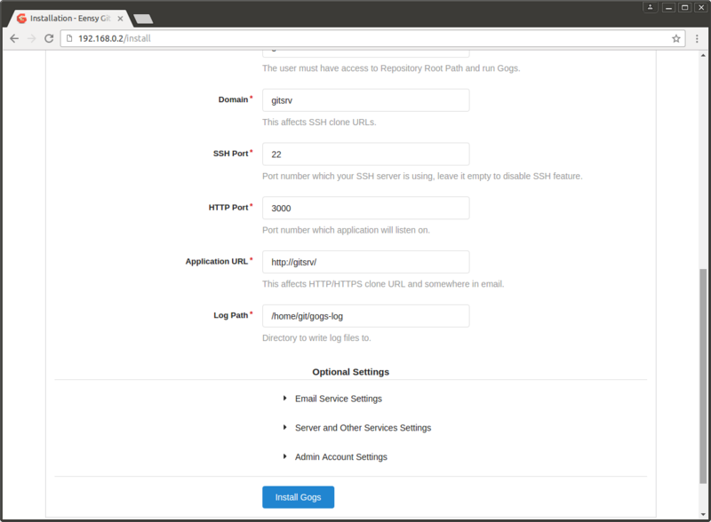Click the Gogs favicon on the tab
The height and width of the screenshot is (522, 711).
[21, 18]
